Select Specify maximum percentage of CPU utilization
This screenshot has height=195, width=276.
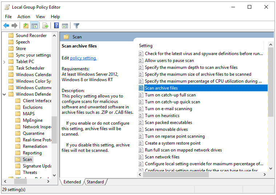tap(203, 81)
